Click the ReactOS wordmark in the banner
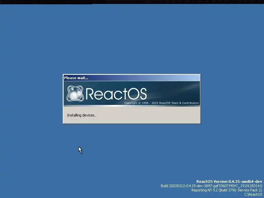The width and height of the screenshot is (264, 198). 116,94
